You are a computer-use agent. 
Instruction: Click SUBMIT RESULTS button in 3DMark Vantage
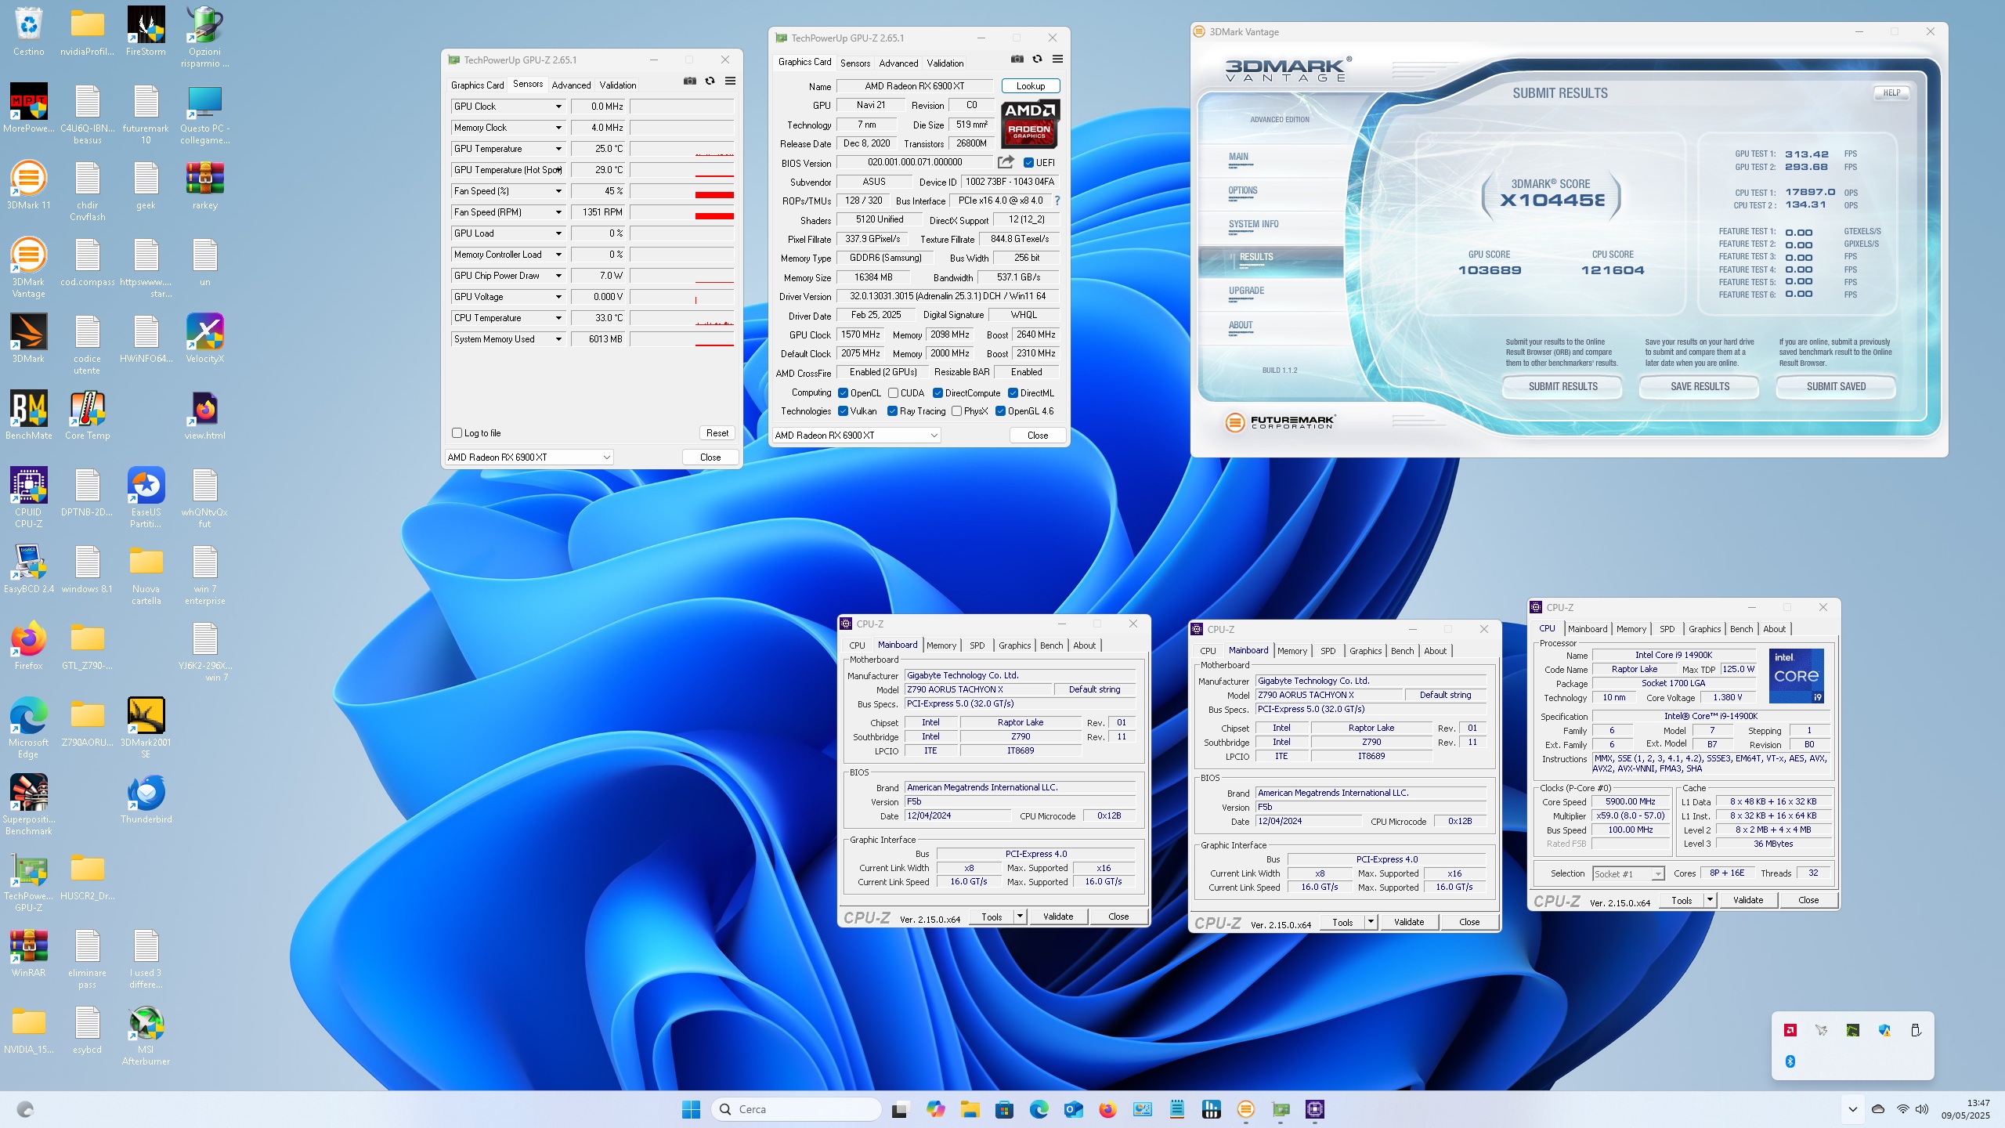(1562, 387)
